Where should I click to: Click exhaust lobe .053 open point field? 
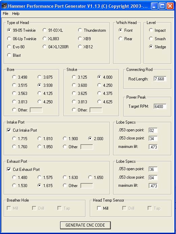153,169
